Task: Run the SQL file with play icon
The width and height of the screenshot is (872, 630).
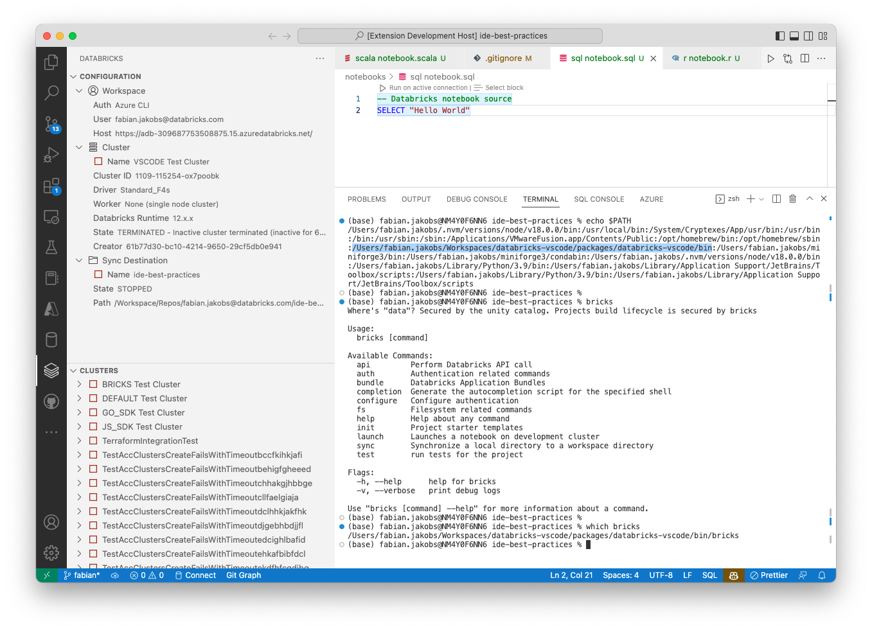Action: [x=770, y=58]
